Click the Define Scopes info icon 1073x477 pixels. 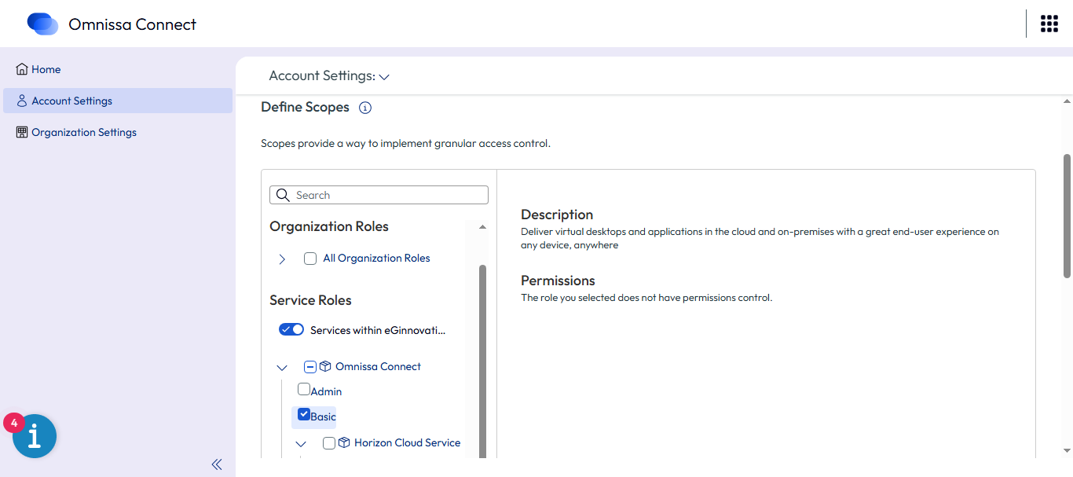pyautogui.click(x=364, y=108)
